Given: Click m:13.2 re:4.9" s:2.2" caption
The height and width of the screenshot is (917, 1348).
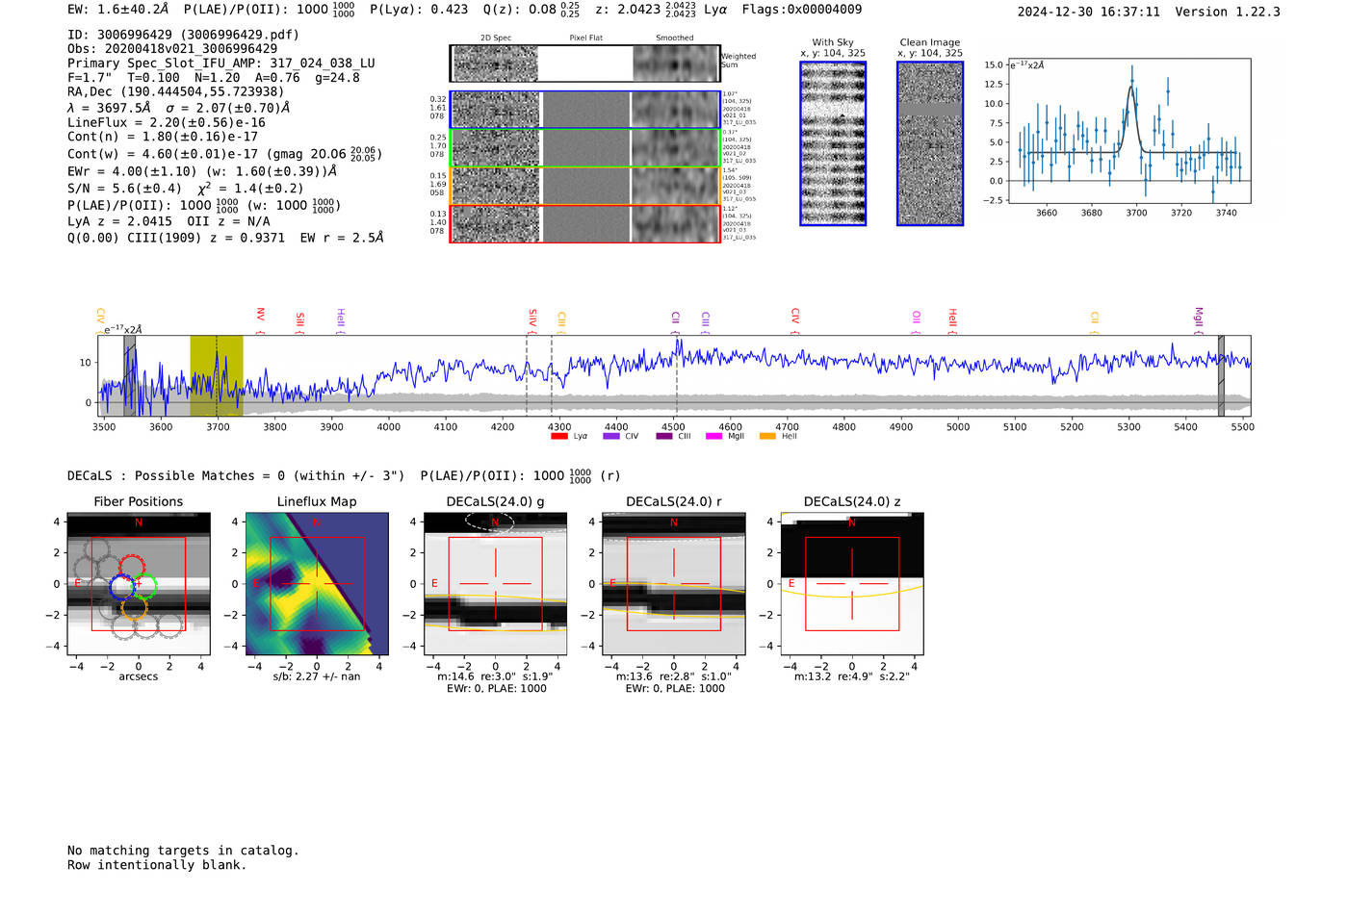Looking at the screenshot, I should [x=851, y=676].
